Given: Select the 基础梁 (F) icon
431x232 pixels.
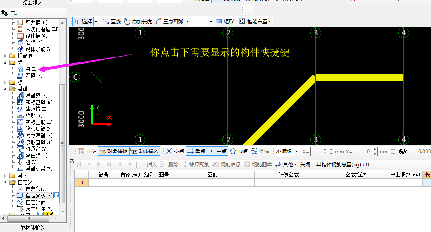Looking at the screenshot, I should coord(20,96).
